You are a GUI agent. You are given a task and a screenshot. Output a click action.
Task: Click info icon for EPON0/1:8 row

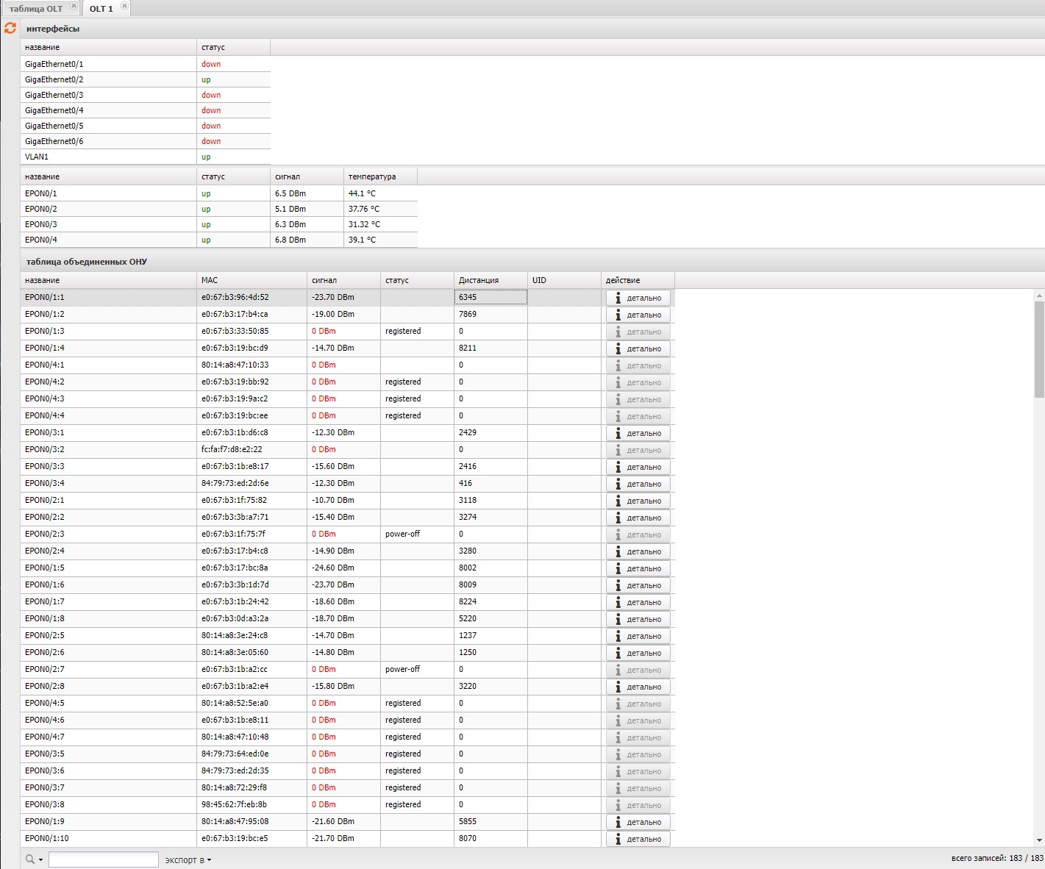[x=618, y=619]
